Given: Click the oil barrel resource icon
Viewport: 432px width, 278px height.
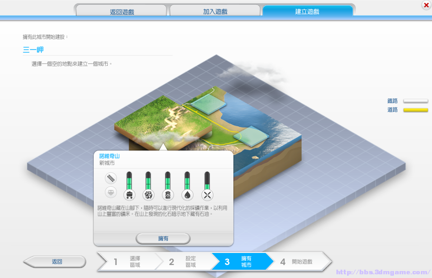Looking at the screenshot, I should point(168,195).
